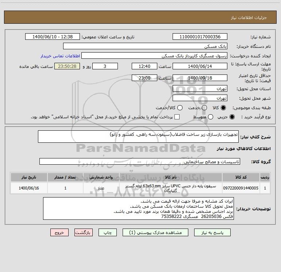Click the days remaining field 3
Viewport: 281px width, 272px height.
click(x=105, y=66)
